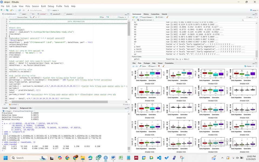
Task: Find and replace magnifier icon in editor
Action: click(30, 17)
